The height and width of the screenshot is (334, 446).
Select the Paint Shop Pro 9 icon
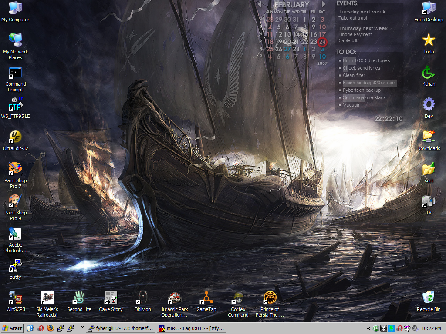(15, 207)
